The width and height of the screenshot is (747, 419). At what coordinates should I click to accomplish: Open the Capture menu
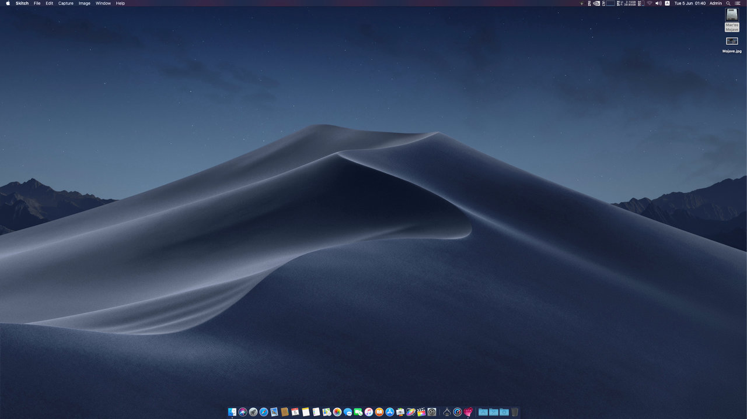(66, 3)
